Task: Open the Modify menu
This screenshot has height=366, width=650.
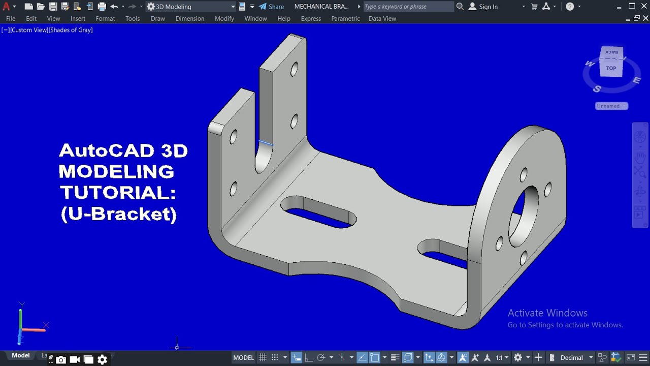Action: coord(224,18)
